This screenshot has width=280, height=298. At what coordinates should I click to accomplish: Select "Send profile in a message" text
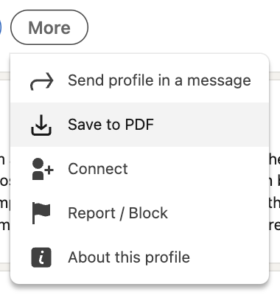(159, 80)
